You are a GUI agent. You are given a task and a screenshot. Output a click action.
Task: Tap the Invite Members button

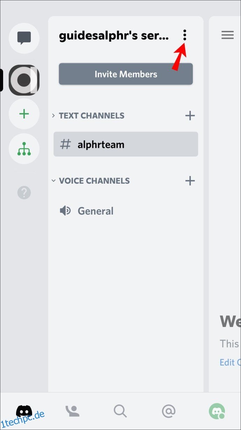point(126,74)
